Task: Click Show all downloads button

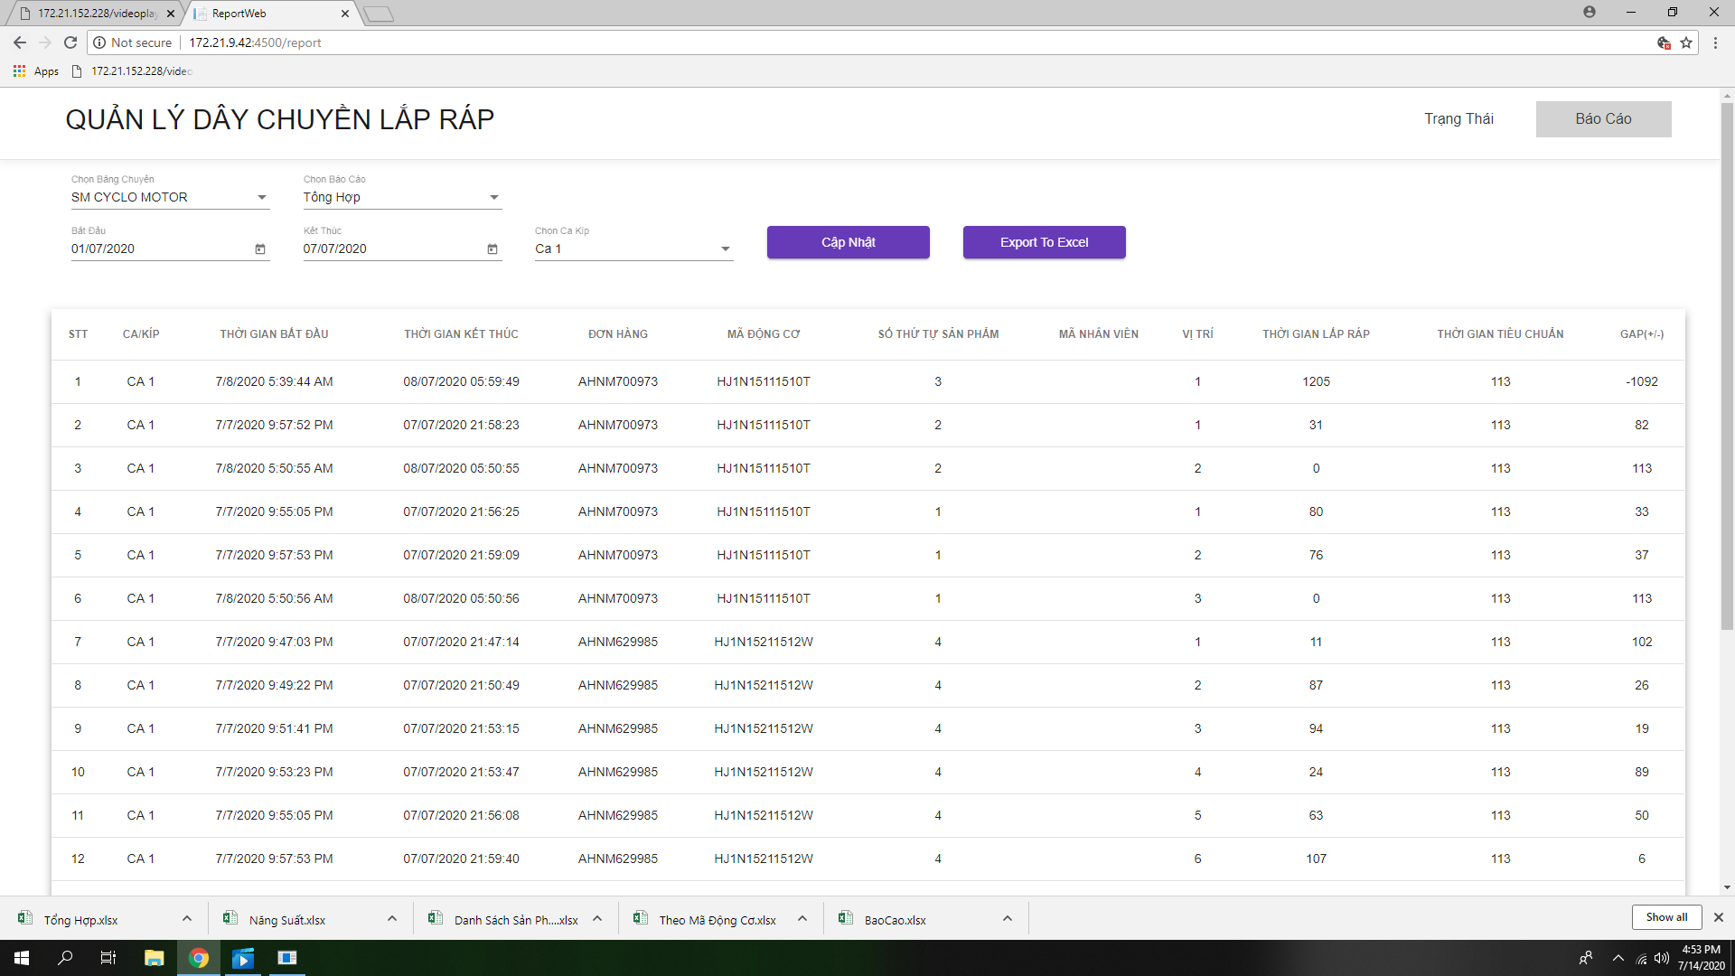Action: (x=1666, y=917)
